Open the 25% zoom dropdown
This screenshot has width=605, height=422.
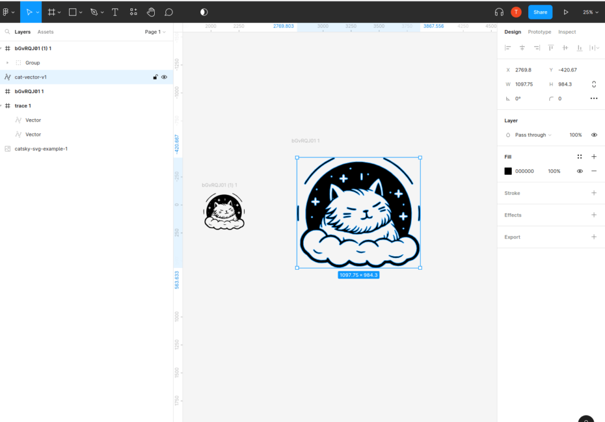(590, 12)
